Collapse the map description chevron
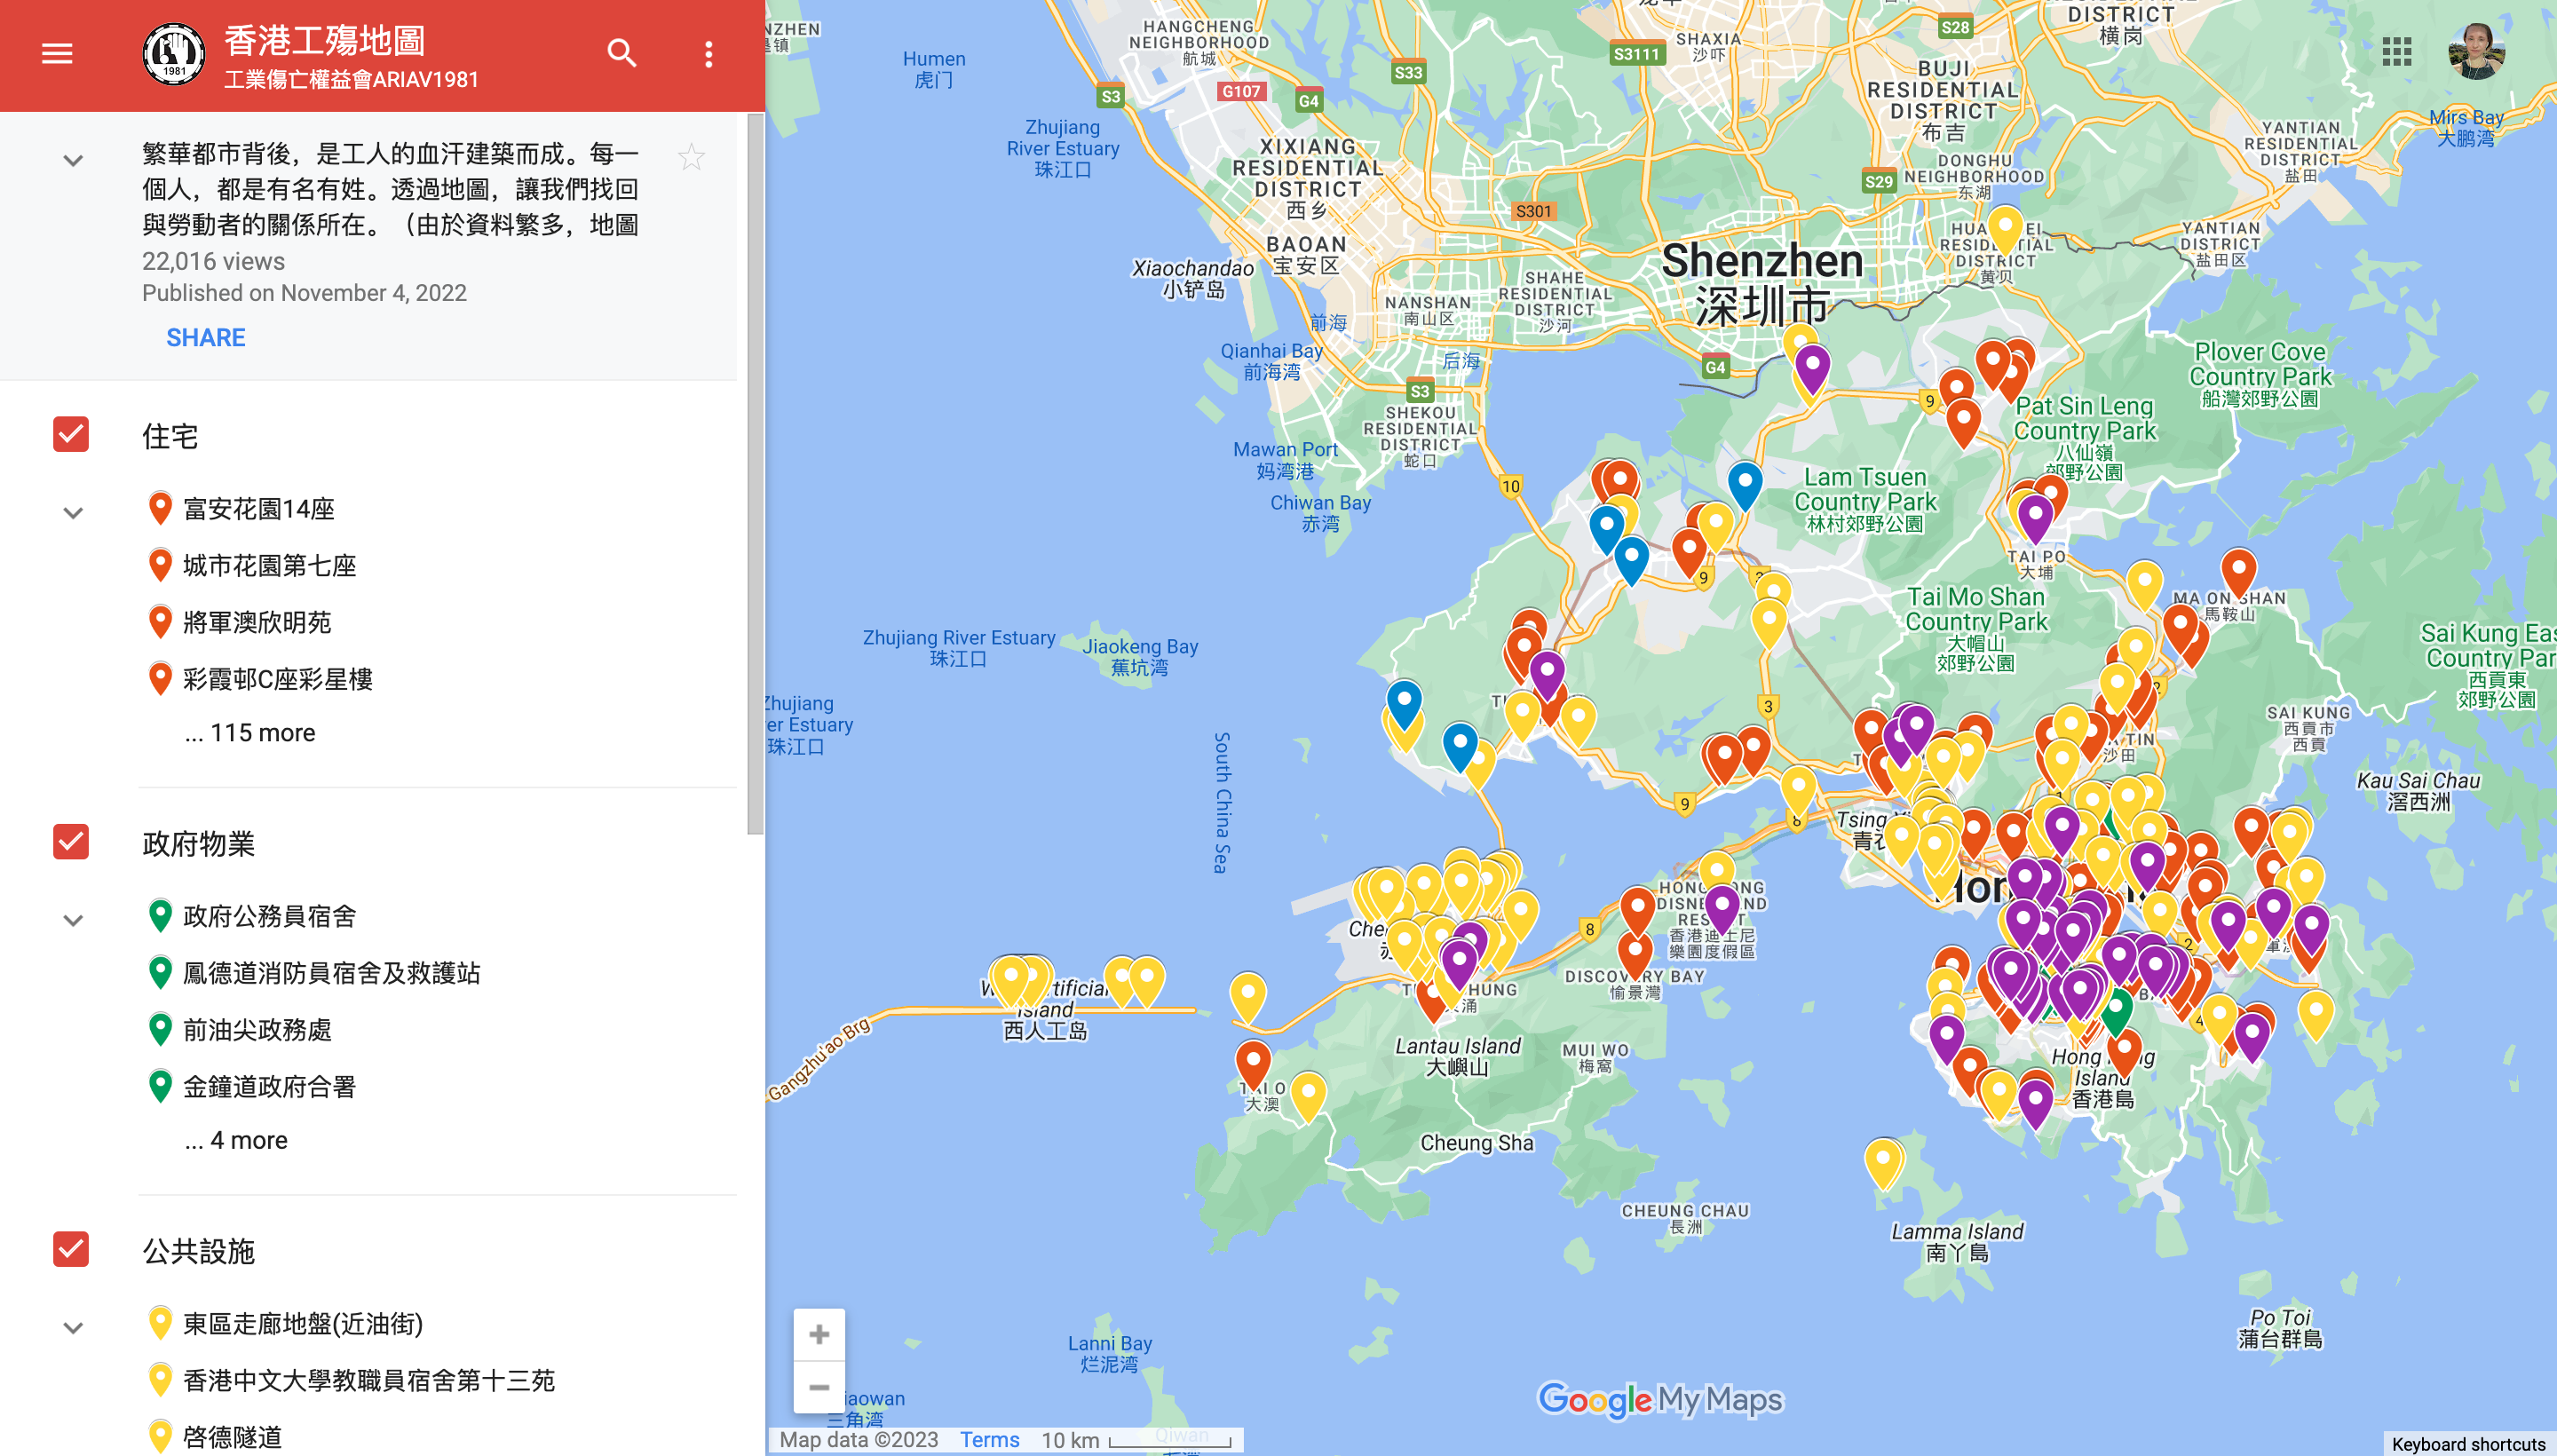This screenshot has height=1456, width=2557. [73, 160]
